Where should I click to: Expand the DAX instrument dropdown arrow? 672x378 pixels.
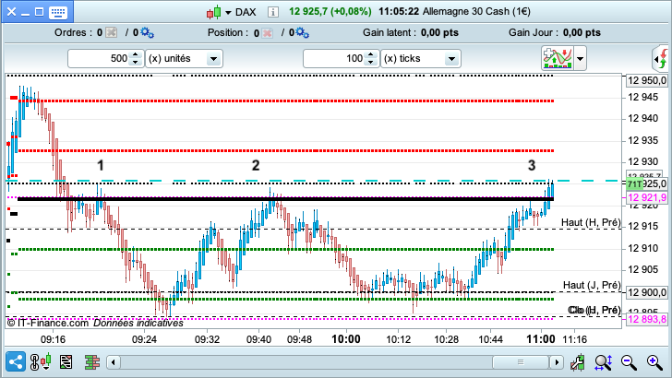pos(228,12)
